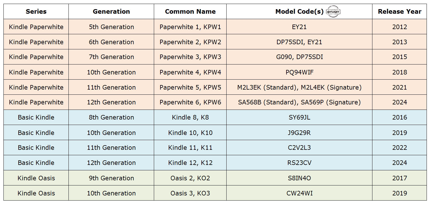Select the PQ94WIF model code cell
Image resolution: width=430 pixels, height=204 pixels.
pyautogui.click(x=299, y=72)
